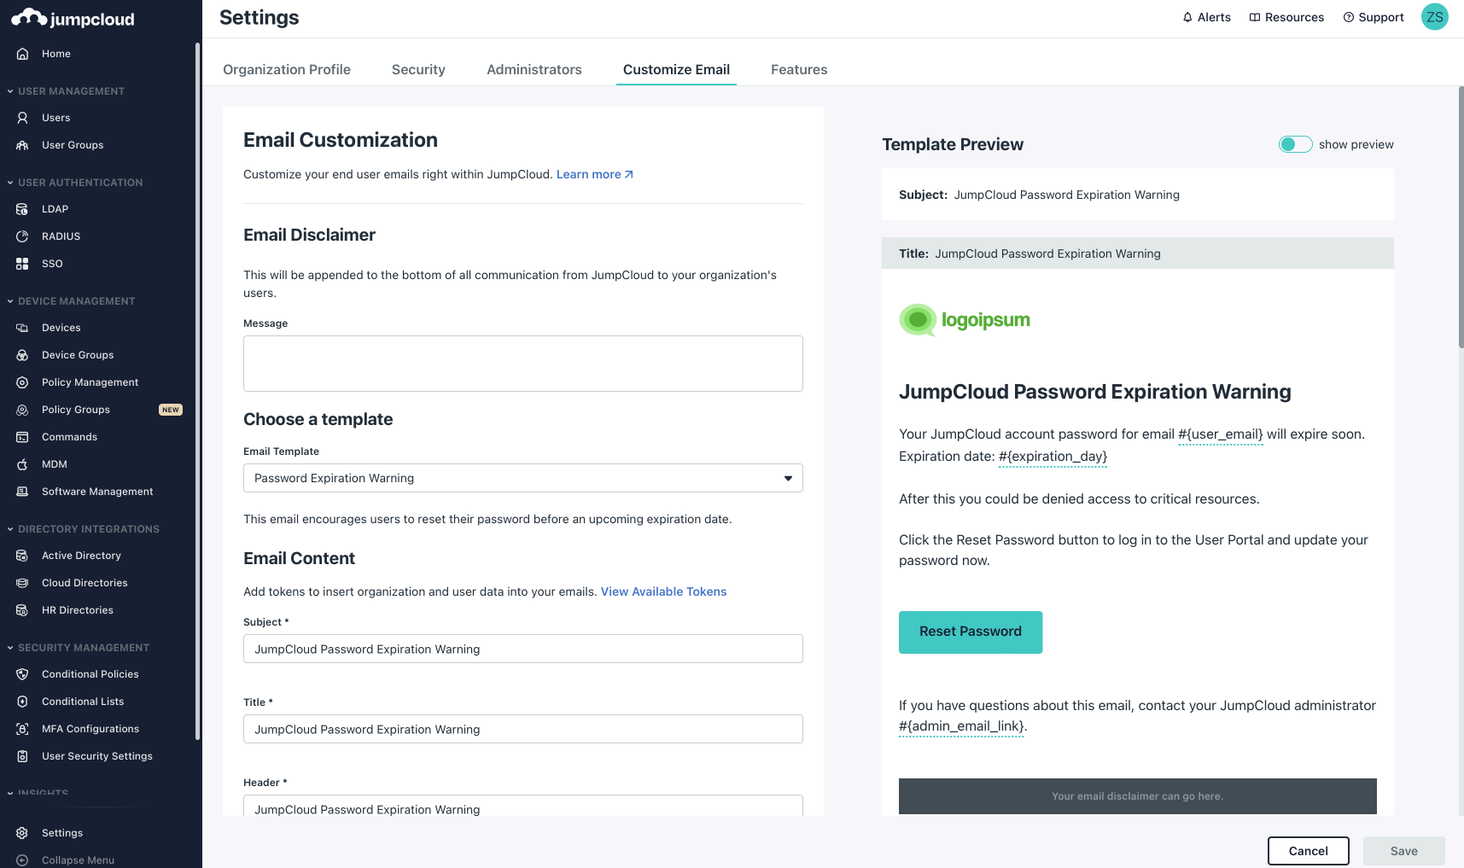Click the Users person icon

[22, 118]
